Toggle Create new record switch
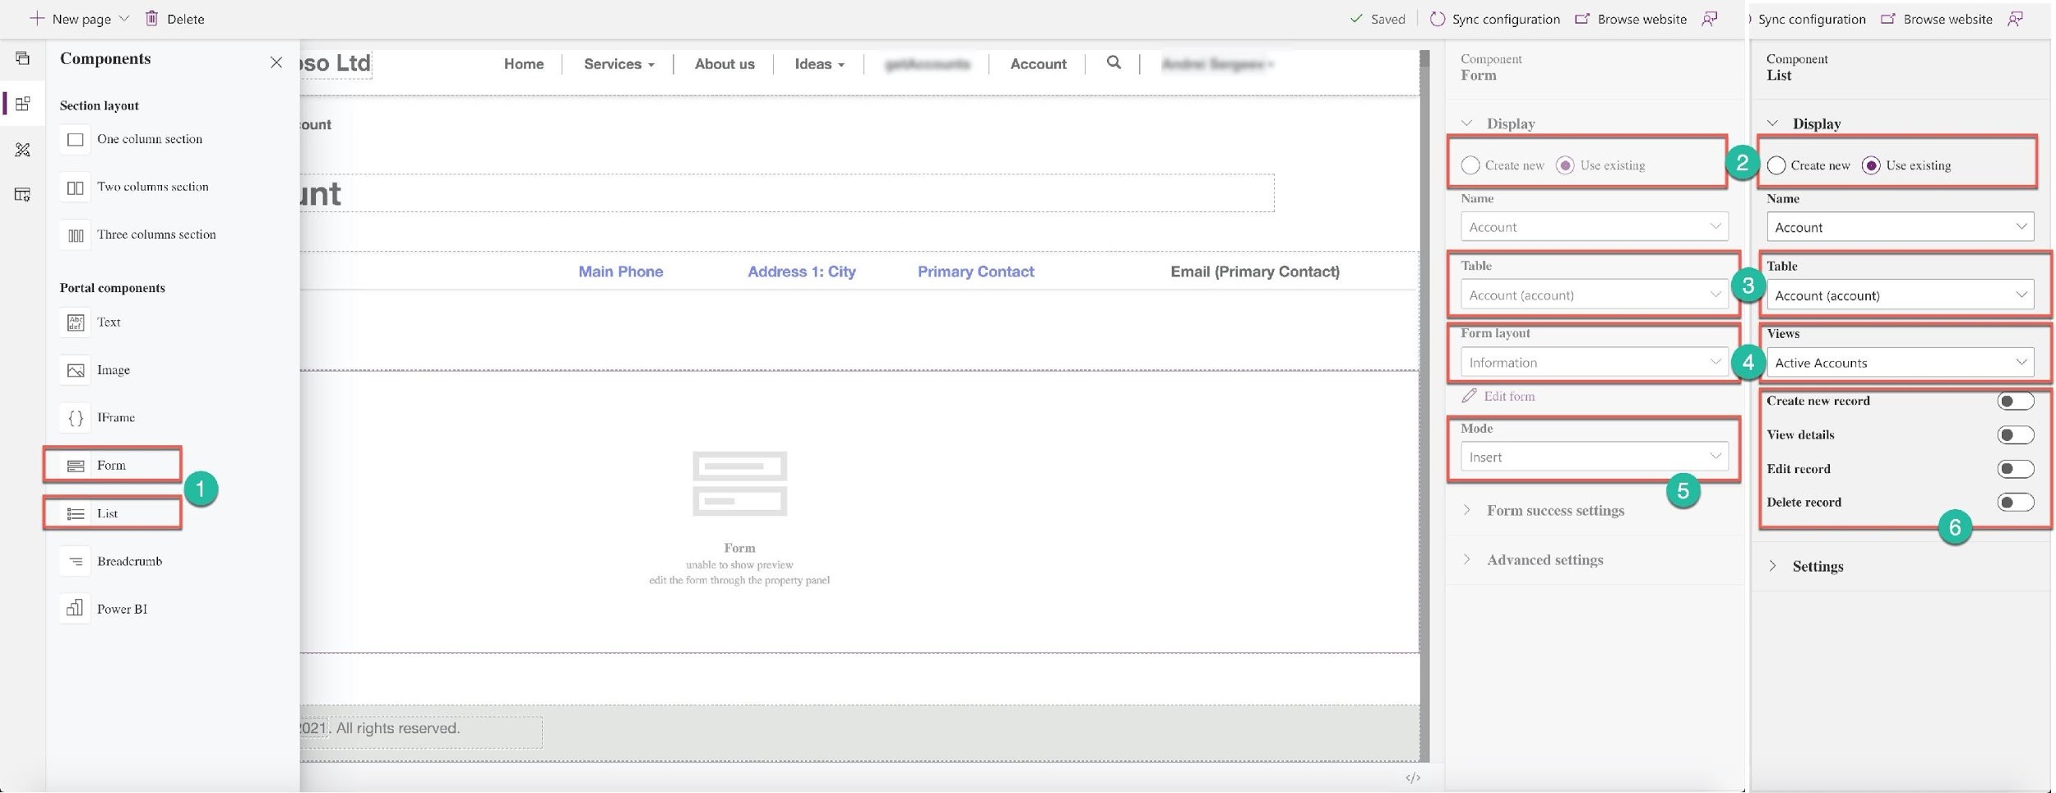The image size is (2056, 793). (2016, 401)
